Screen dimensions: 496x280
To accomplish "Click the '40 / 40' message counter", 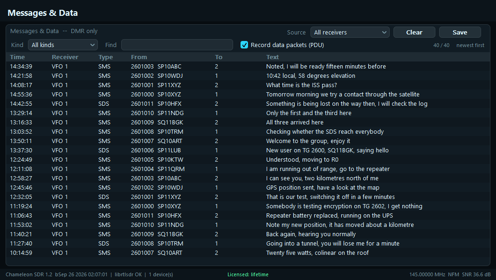I will [x=441, y=45].
